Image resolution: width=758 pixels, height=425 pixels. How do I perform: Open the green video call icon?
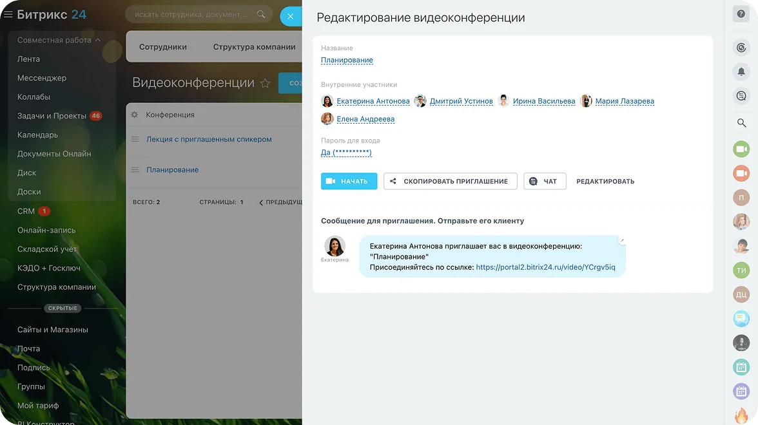(741, 149)
